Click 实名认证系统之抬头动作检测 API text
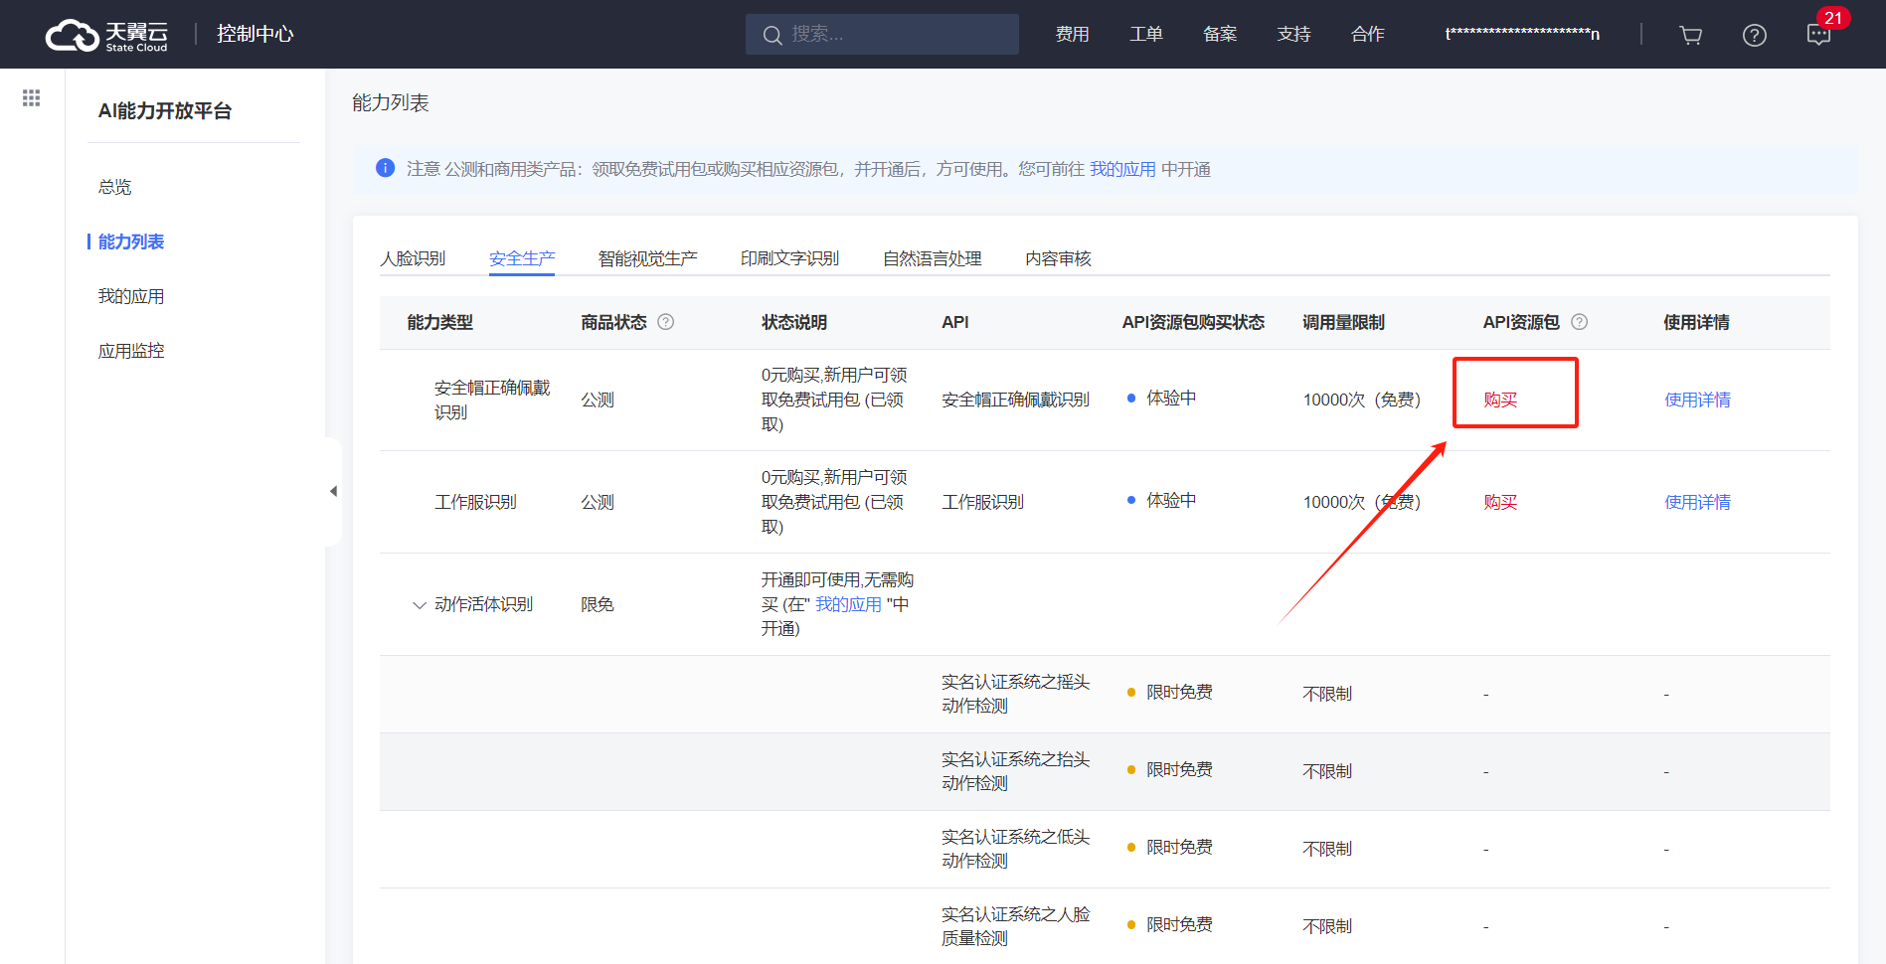 point(1015,771)
